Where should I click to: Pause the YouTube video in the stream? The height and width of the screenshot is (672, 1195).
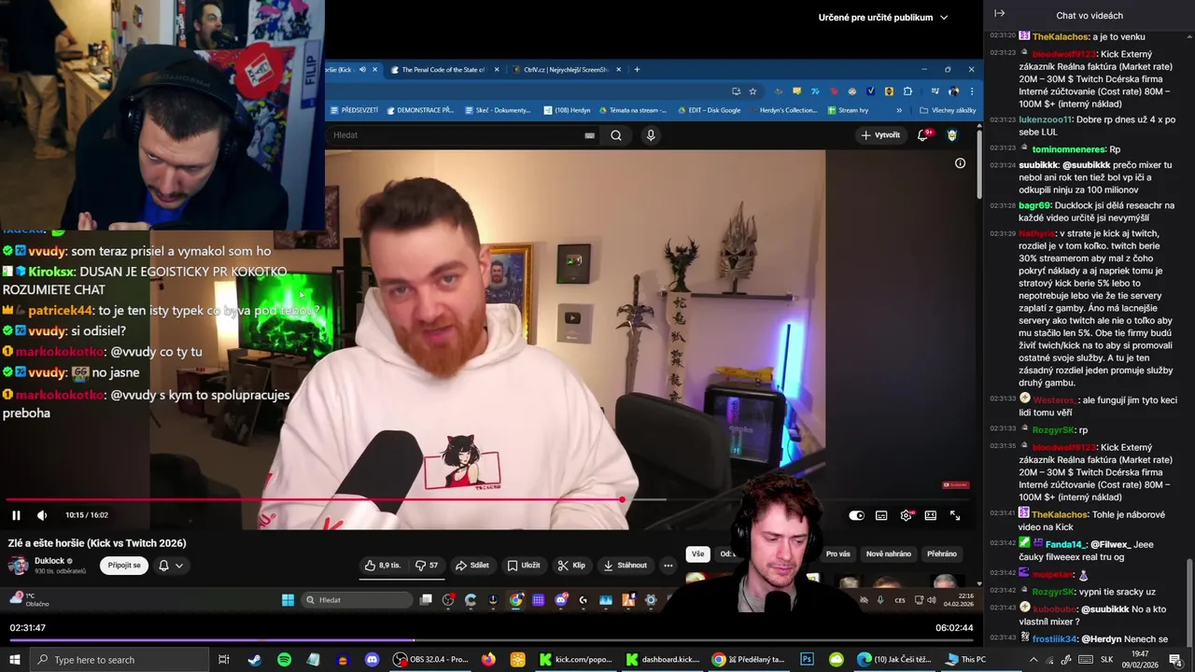(16, 515)
